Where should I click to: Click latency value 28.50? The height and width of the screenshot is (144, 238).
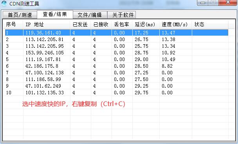pyautogui.click(x=141, y=66)
